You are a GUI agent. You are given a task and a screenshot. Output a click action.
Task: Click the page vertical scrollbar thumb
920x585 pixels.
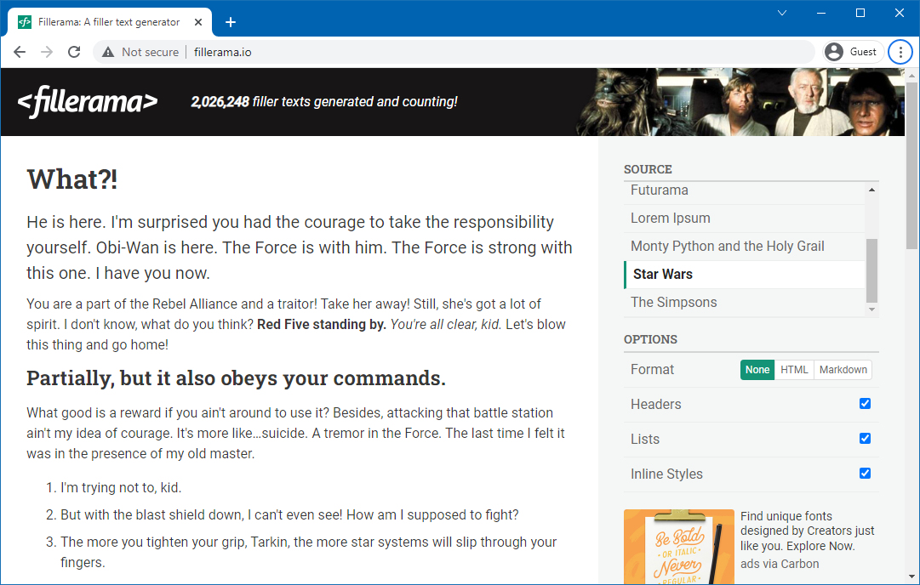click(x=911, y=166)
